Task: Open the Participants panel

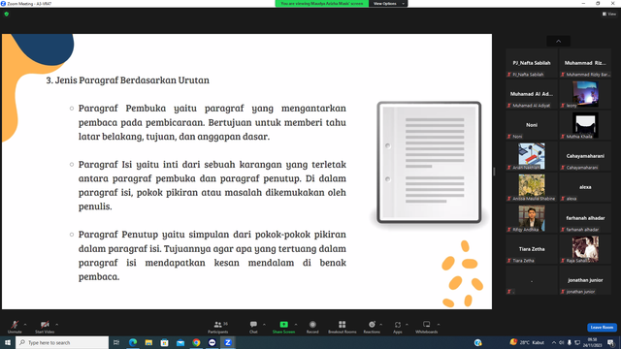Action: point(217,327)
